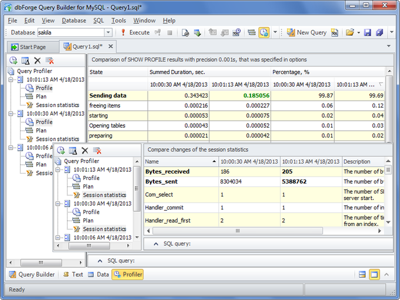Screen dimensions: 400x300
Task: Click the Handler_read_first row
Action: coord(264,221)
